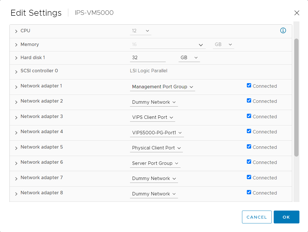Toggle Connected checkbox for Network adapter 6

coord(249,162)
